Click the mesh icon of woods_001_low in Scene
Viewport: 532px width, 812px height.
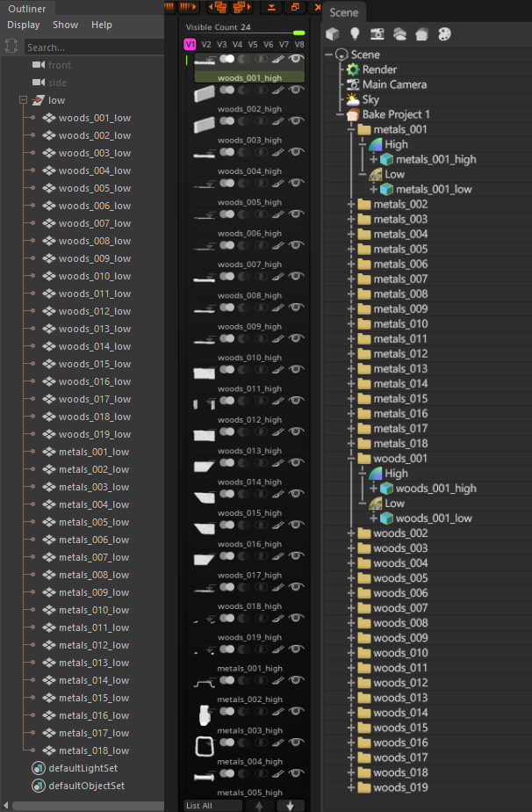[386, 518]
